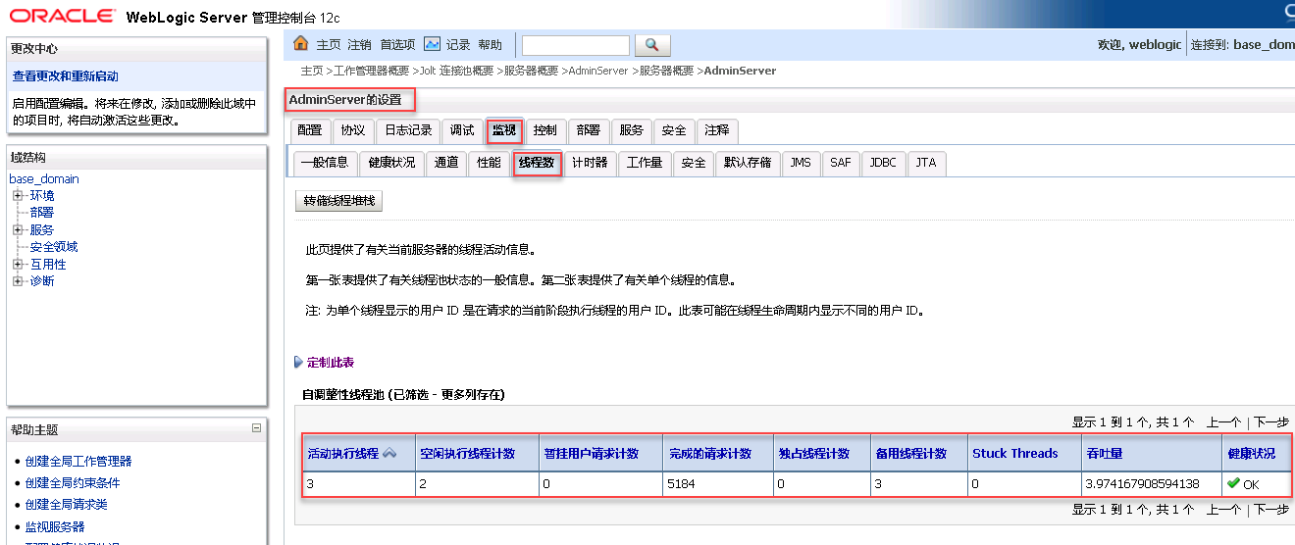Switch to the 日志记录 tab
Image resolution: width=1295 pixels, height=545 pixels.
point(408,130)
